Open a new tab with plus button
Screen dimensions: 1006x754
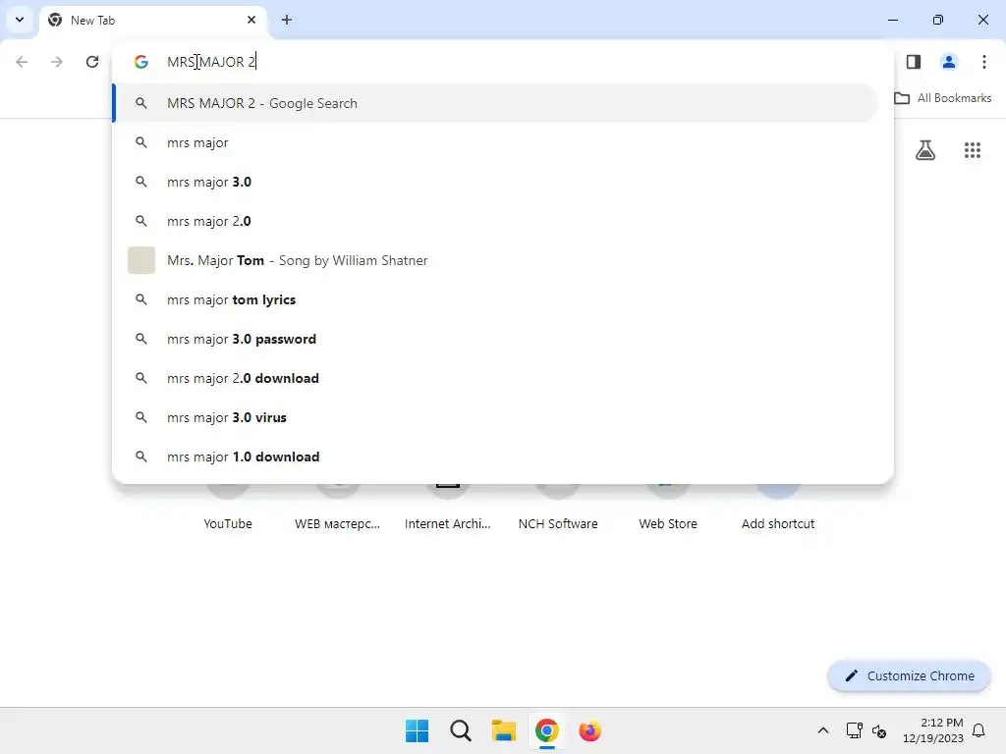[x=287, y=20]
